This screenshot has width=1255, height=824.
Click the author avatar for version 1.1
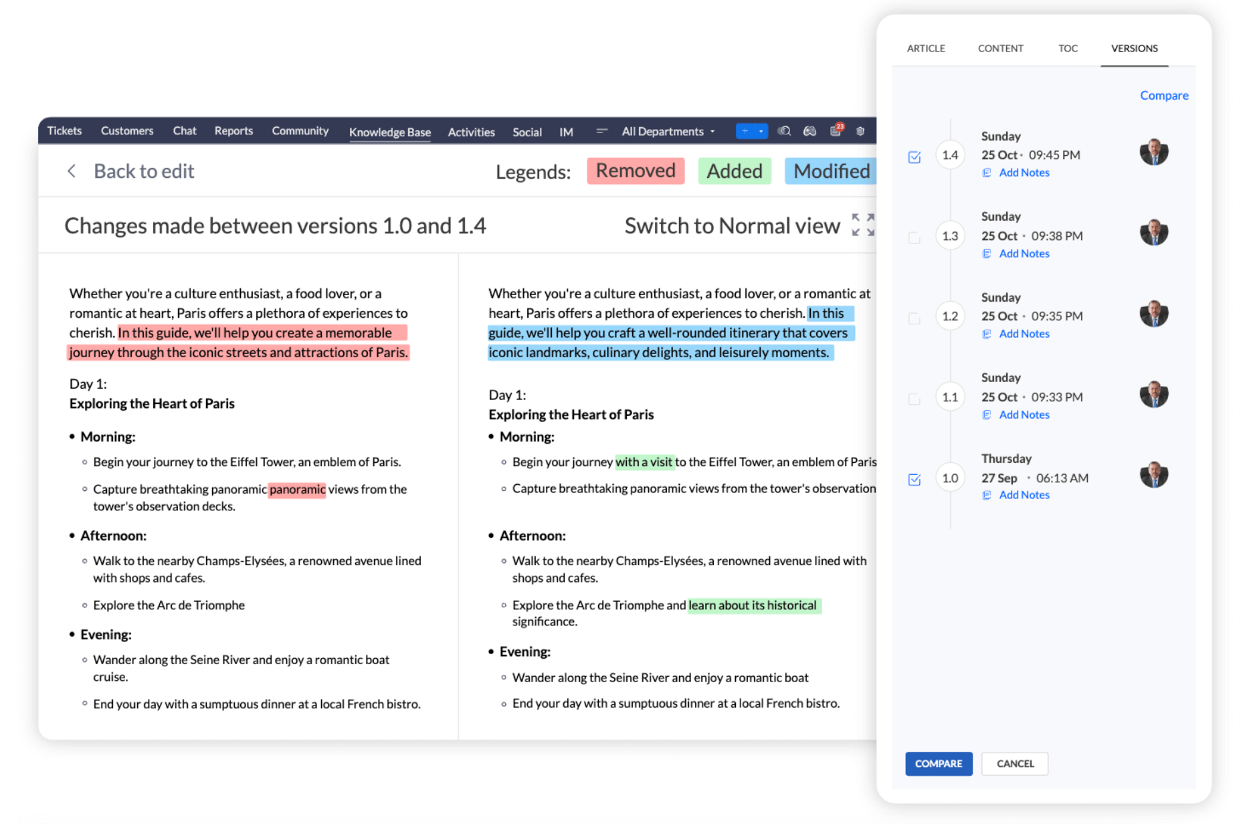point(1153,395)
